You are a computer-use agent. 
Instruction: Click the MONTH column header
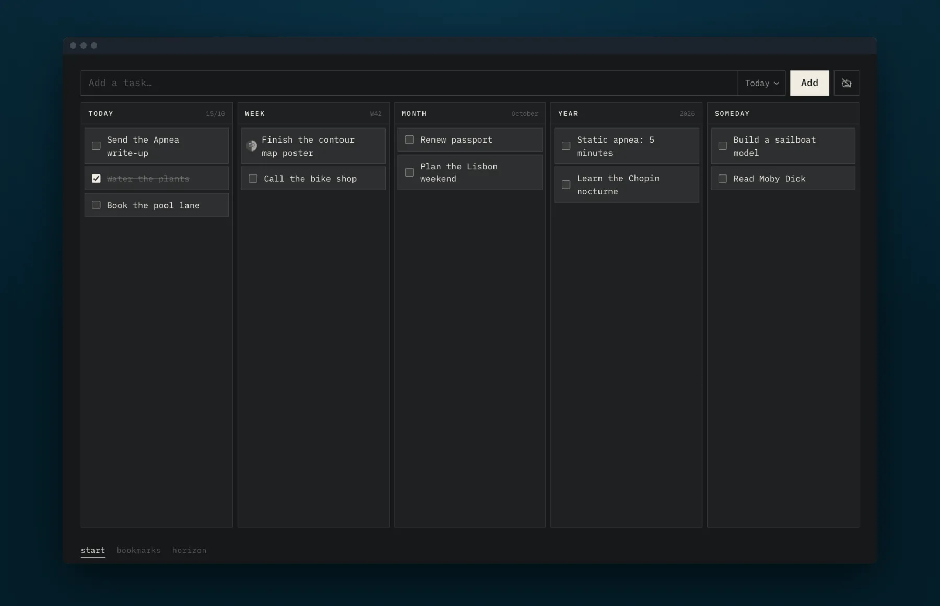coord(414,114)
